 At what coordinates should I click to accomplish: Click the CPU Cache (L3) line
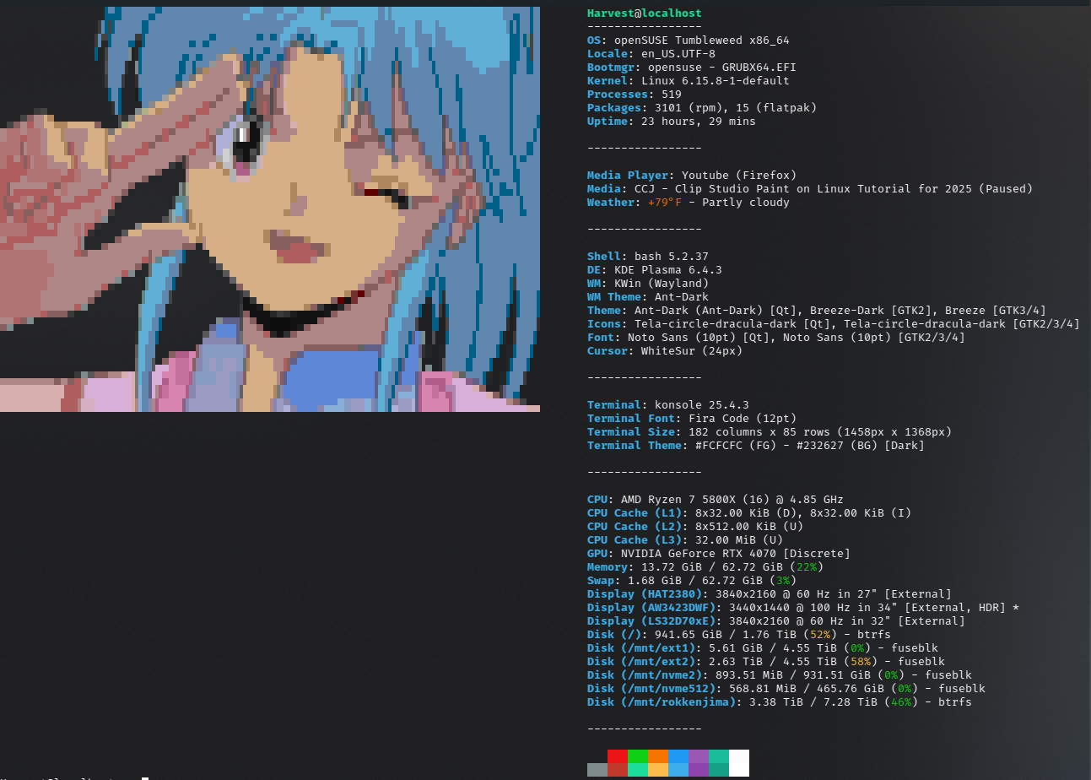pos(685,540)
